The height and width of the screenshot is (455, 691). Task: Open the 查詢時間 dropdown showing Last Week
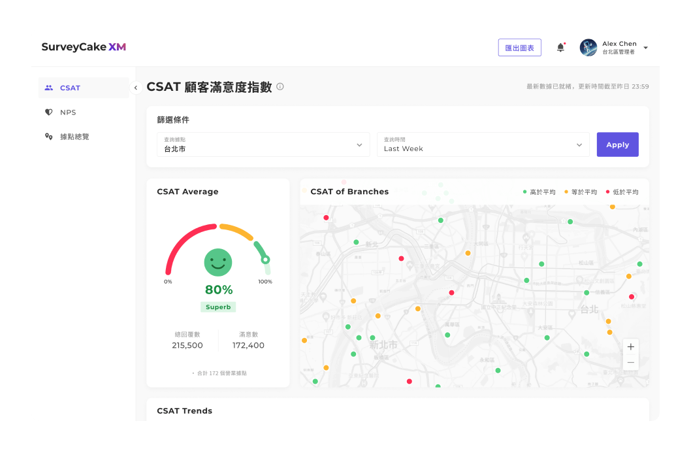click(x=483, y=144)
